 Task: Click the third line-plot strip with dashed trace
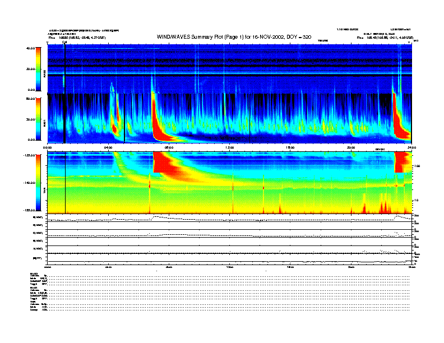click(229, 234)
